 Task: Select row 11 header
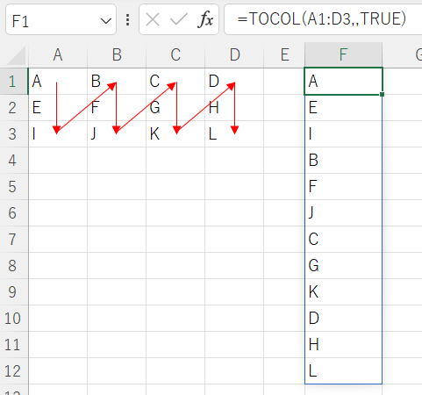pos(14,344)
